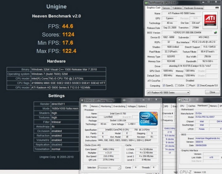Toggle the PhysX checkbox in GPU-Z
Viewport: 222px width, 174px height.
point(187,85)
